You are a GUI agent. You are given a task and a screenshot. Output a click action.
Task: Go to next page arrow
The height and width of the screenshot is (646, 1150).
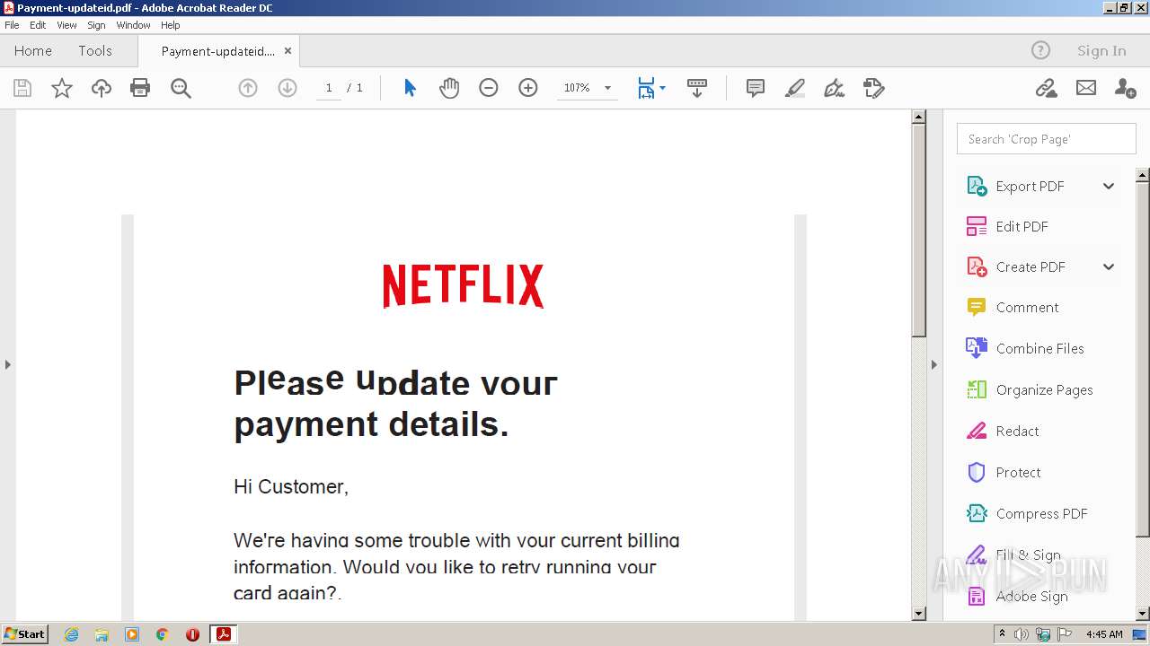[287, 88]
